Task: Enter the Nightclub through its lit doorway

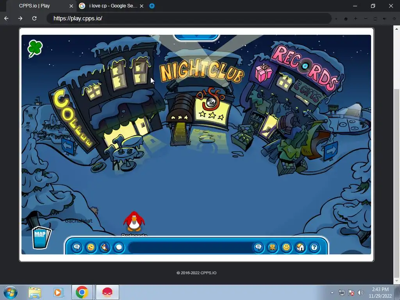Action: [x=181, y=133]
